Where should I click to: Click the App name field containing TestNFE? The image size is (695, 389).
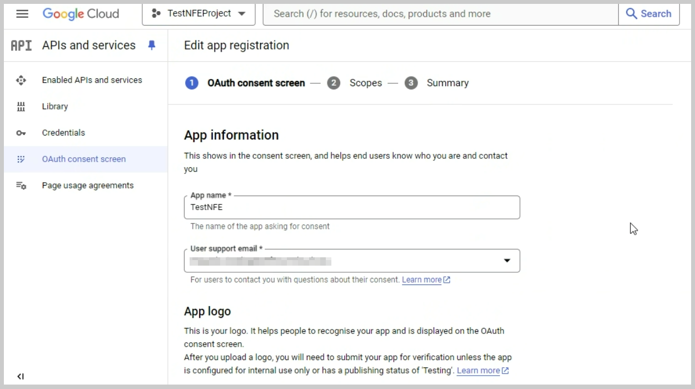pos(352,207)
